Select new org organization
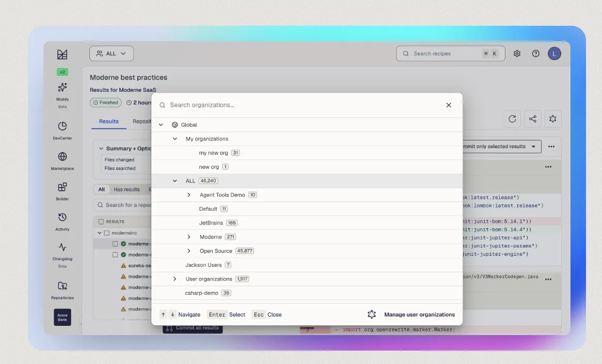The image size is (602, 364). point(307,167)
